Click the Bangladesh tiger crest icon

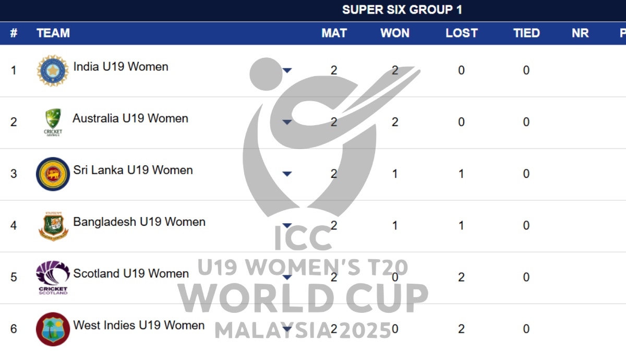click(x=52, y=225)
